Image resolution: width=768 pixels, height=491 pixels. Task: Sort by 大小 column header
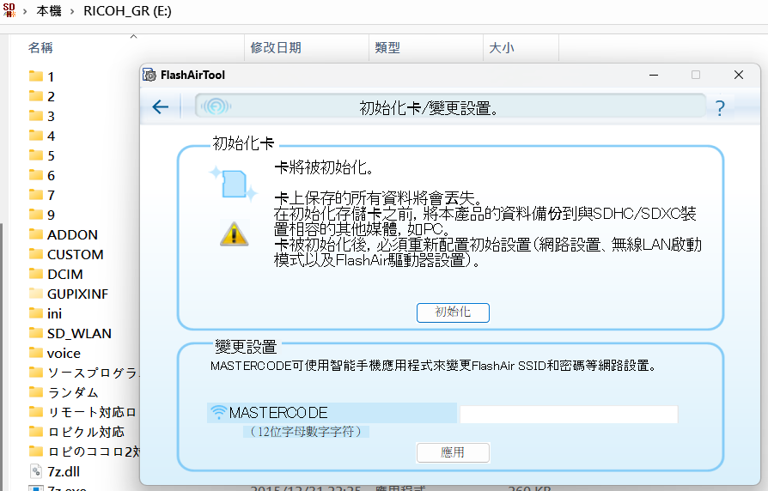pos(502,47)
